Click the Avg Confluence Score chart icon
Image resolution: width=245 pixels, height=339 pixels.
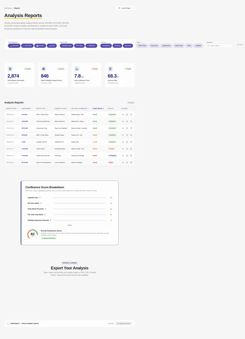pos(77,69)
